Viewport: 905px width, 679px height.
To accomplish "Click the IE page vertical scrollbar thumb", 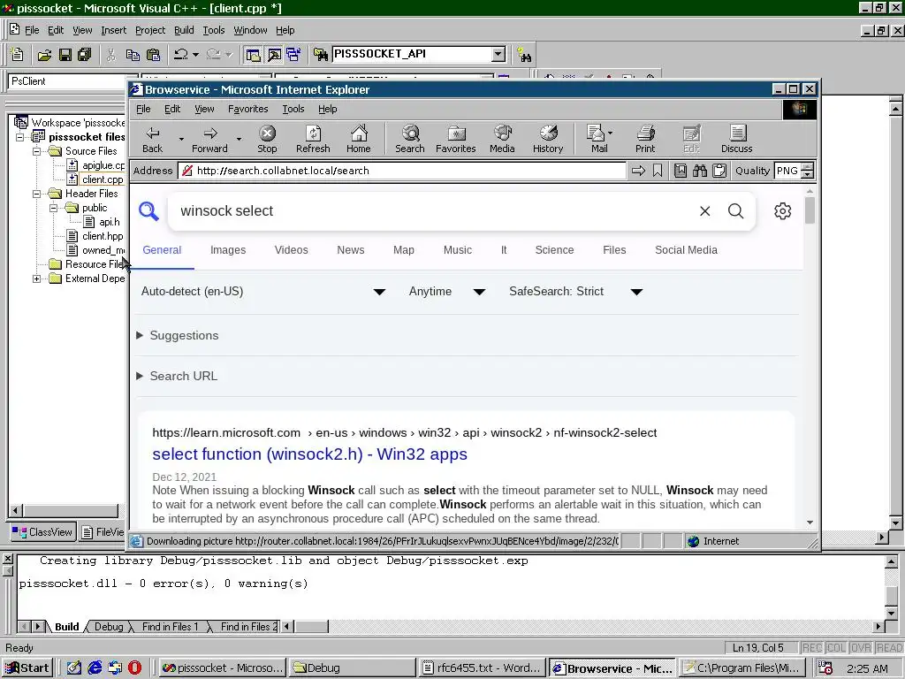I will [x=810, y=210].
